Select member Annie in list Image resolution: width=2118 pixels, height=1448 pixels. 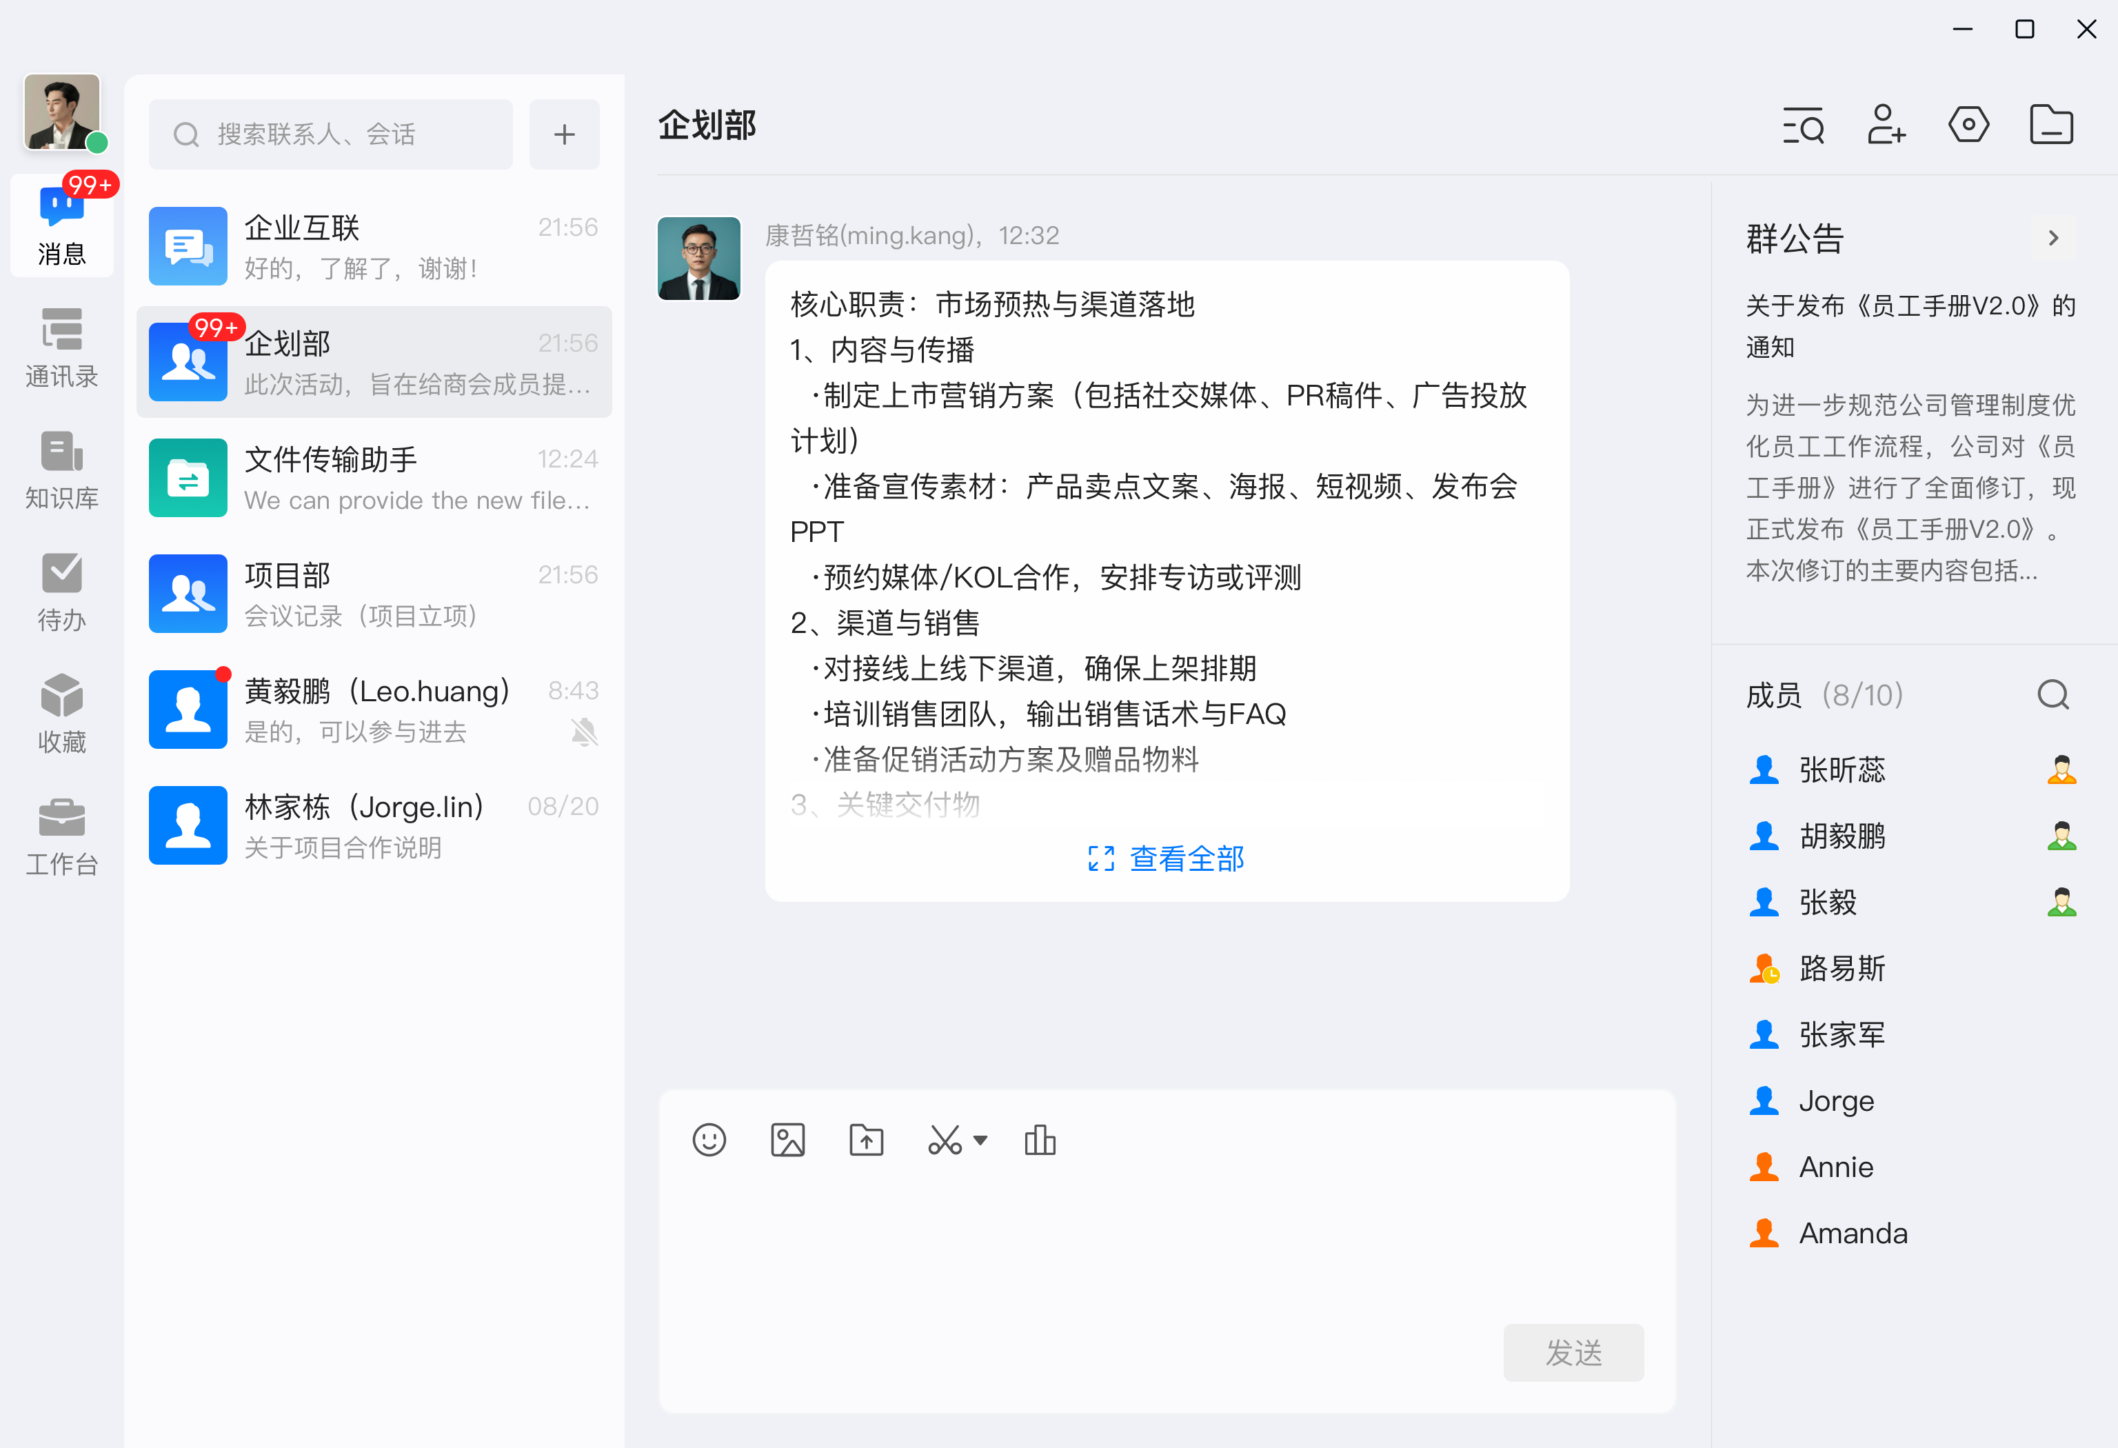[1912, 1167]
